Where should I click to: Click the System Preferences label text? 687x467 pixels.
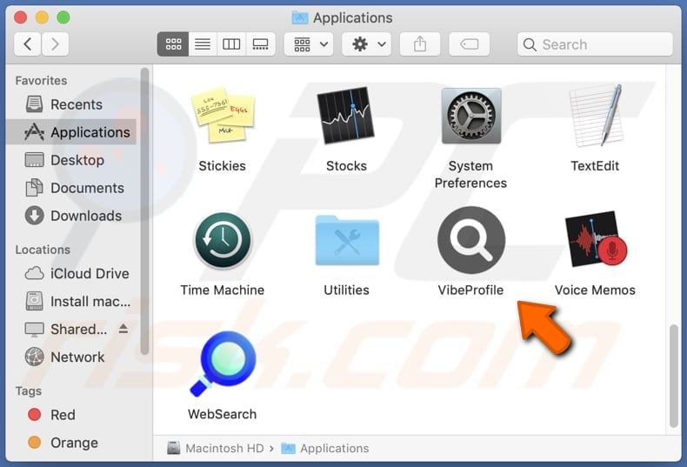[470, 174]
